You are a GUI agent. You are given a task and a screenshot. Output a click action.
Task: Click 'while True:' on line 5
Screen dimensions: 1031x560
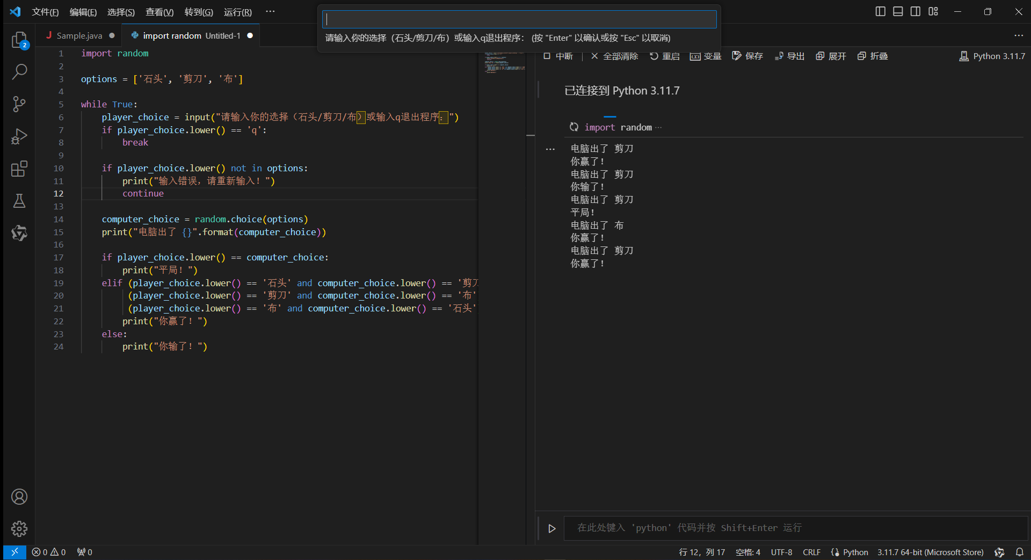(109, 105)
